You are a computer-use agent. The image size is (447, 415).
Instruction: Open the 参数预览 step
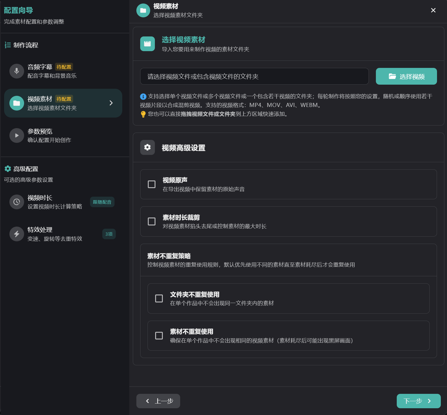pos(49,135)
